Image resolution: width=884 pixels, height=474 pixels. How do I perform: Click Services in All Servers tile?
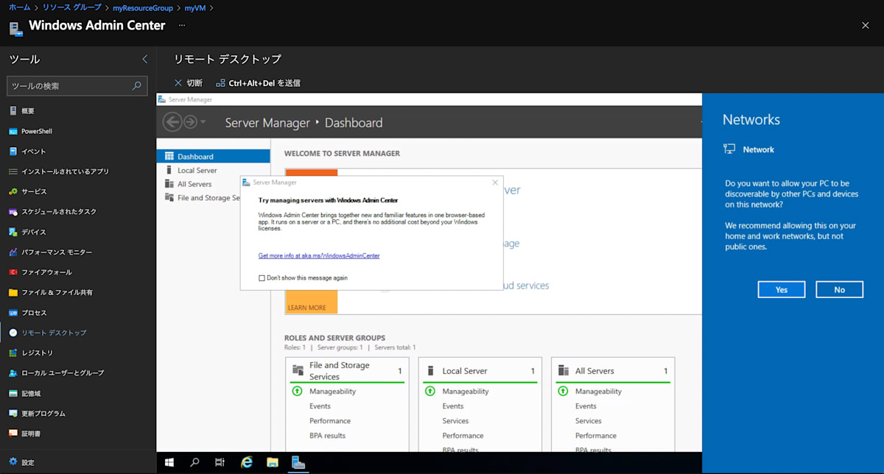click(588, 421)
